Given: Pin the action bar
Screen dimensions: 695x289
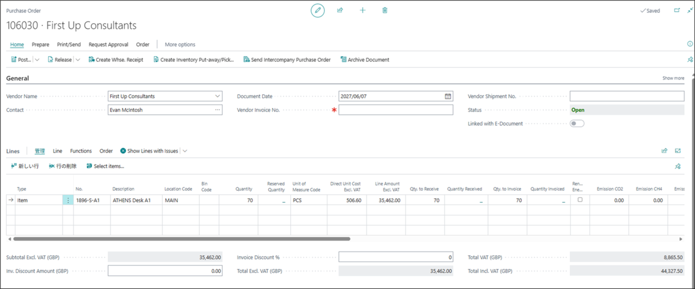Looking at the screenshot, I should [689, 60].
